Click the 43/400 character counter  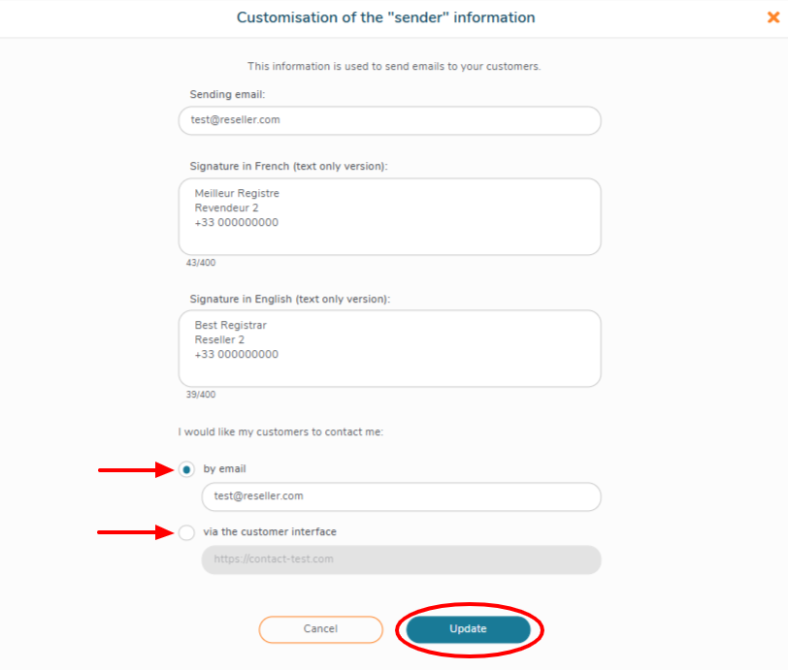(x=201, y=263)
